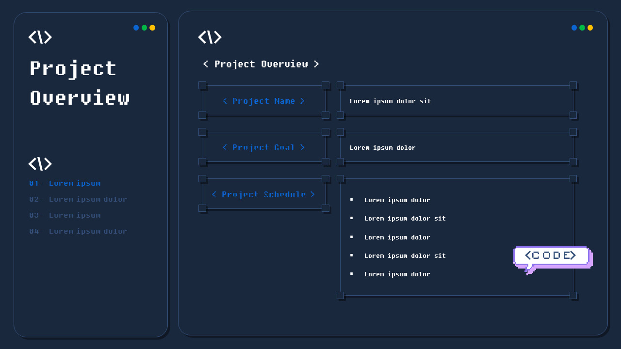
Task: Select the yellow dot on the left card
Action: (152, 28)
